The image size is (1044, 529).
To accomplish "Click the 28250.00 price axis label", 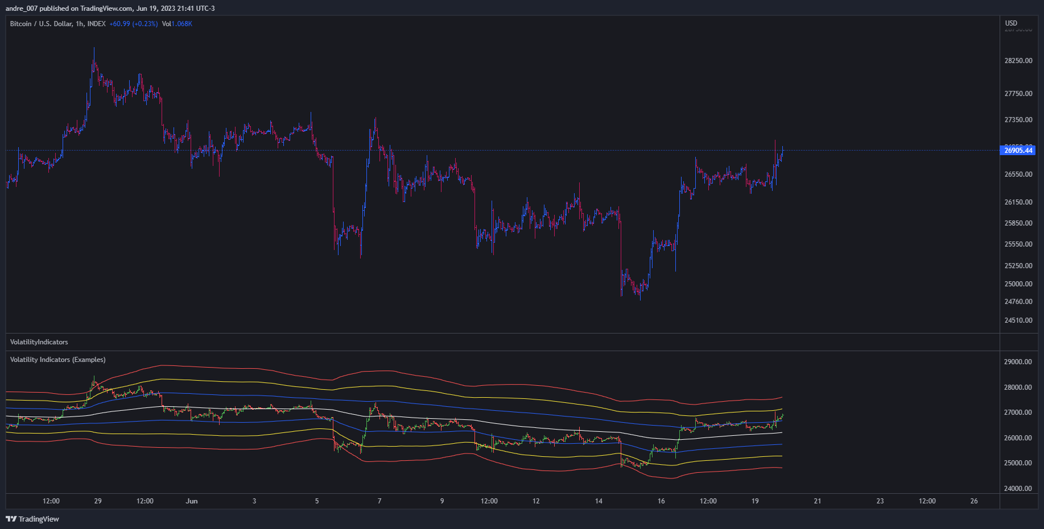I will (1018, 61).
